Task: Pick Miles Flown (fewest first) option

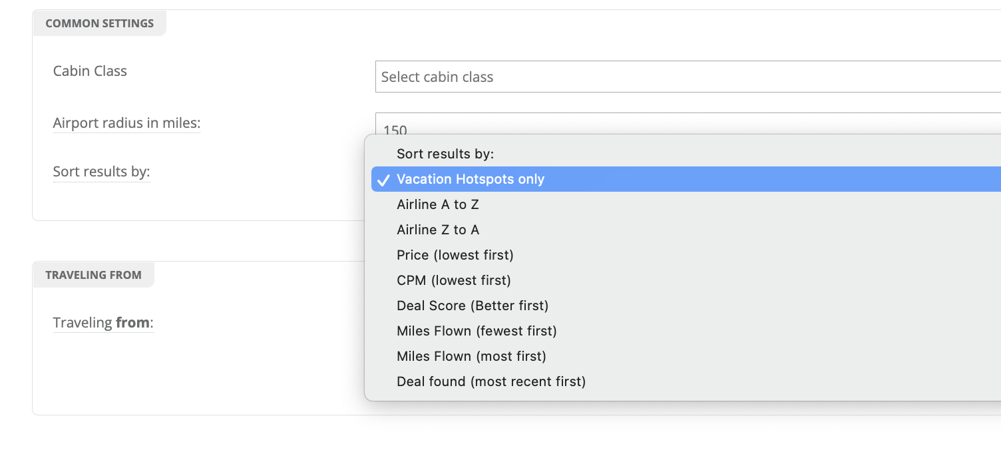Action: pyautogui.click(x=477, y=331)
